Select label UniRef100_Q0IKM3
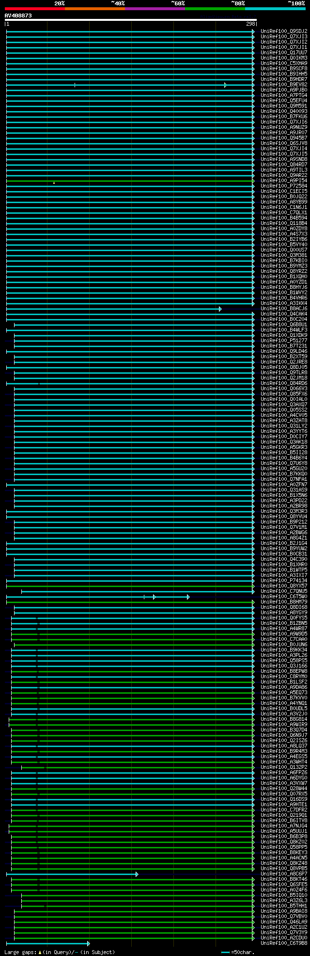 tap(284, 58)
